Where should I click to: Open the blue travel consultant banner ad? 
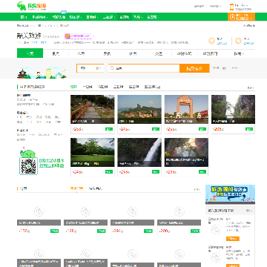click(x=230, y=194)
